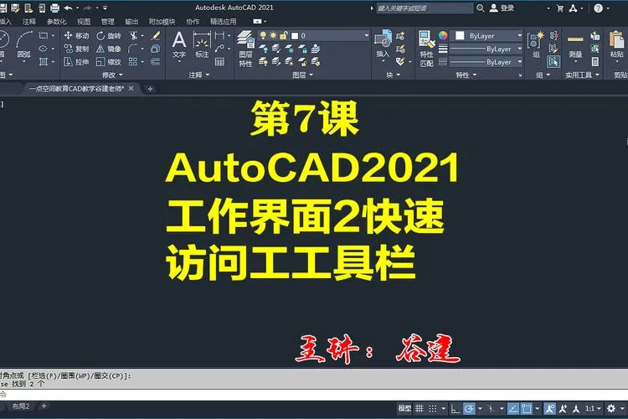Open the annotation scale 1:1 dropdown
The width and height of the screenshot is (628, 419).
tap(593, 408)
